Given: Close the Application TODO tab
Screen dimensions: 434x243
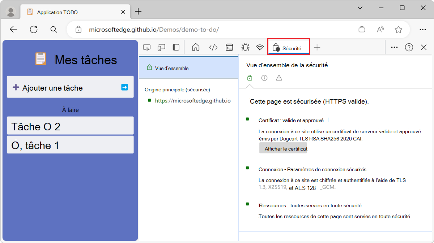Looking at the screenshot, I should [123, 12].
